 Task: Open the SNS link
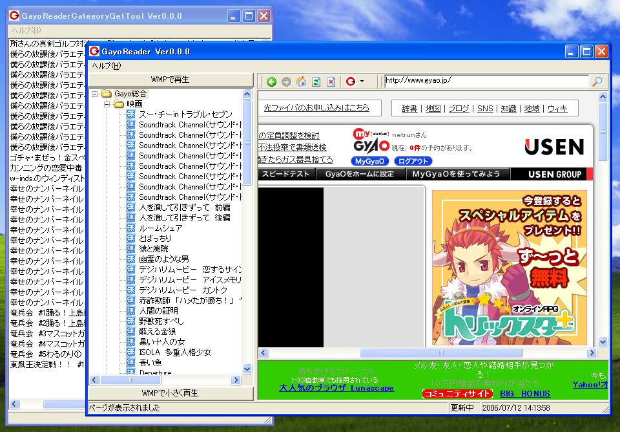[x=485, y=109]
